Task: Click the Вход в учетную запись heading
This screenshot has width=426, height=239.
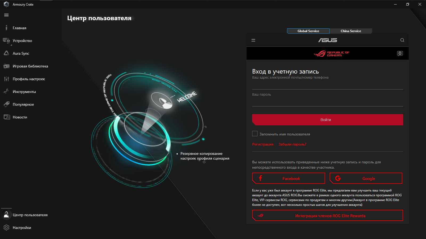Action: (x=285, y=71)
